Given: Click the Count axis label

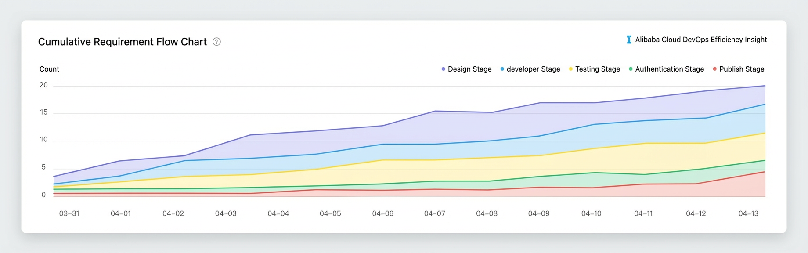Looking at the screenshot, I should (x=49, y=69).
